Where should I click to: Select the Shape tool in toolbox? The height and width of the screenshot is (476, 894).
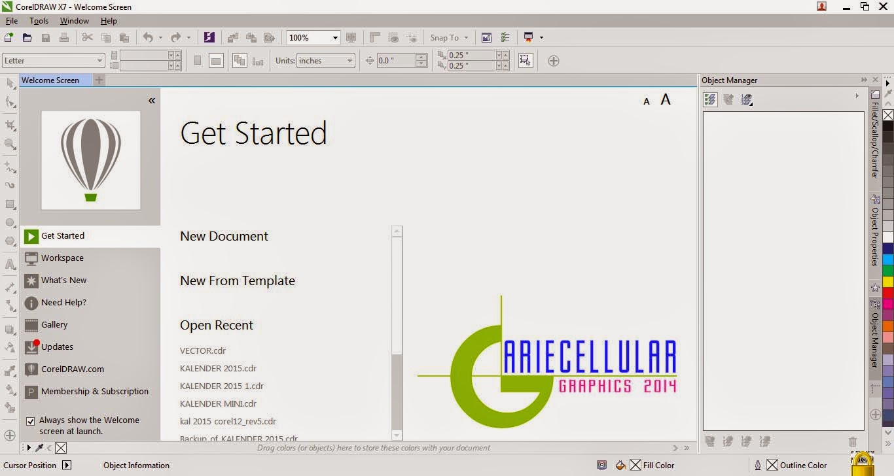[10, 102]
